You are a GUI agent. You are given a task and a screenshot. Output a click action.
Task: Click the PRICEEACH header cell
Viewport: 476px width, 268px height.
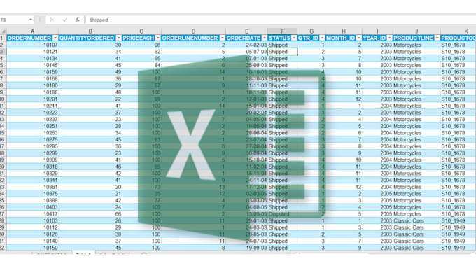(141, 38)
